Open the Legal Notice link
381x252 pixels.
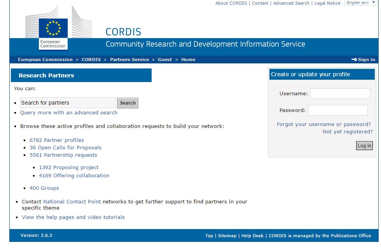327,3
